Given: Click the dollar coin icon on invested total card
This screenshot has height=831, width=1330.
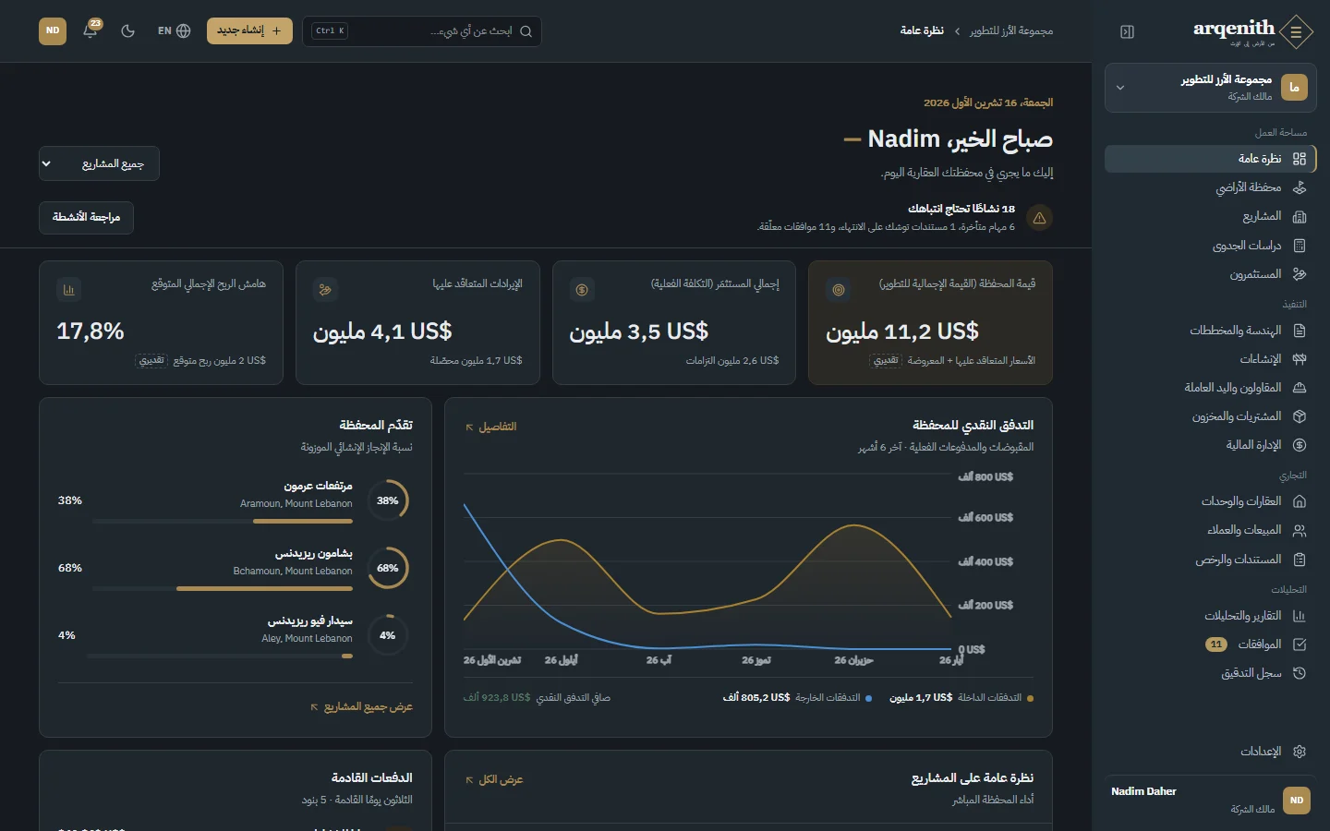Looking at the screenshot, I should (582, 290).
